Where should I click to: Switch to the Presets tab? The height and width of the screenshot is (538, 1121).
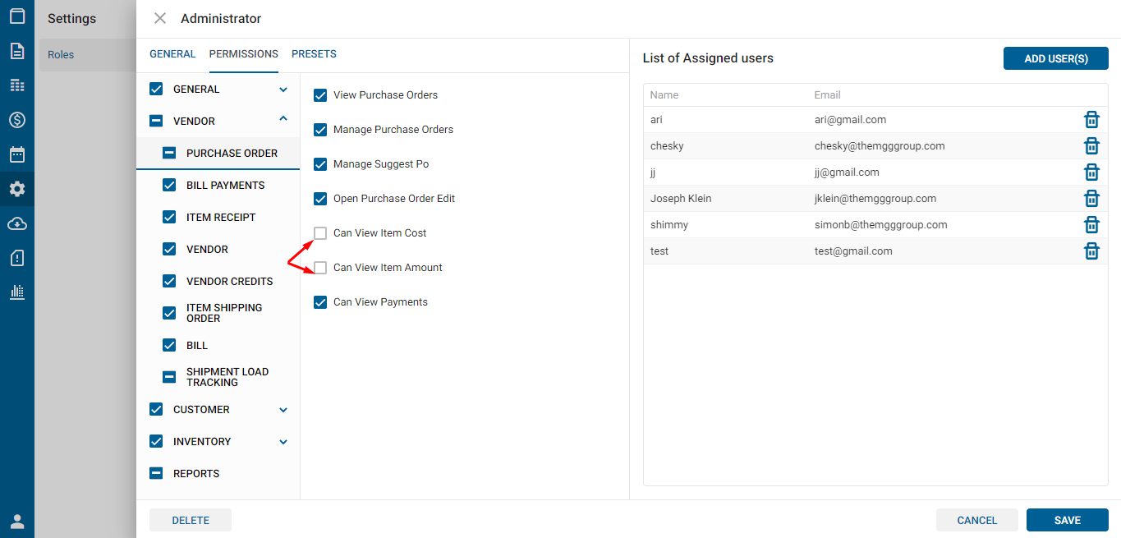click(x=314, y=54)
